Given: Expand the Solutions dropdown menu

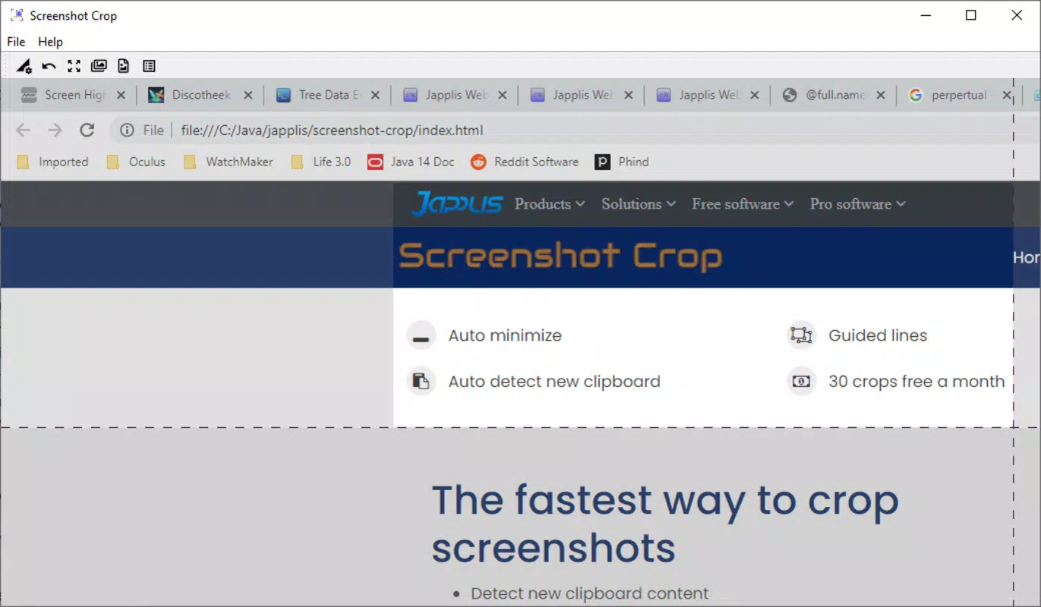Looking at the screenshot, I should click(639, 204).
